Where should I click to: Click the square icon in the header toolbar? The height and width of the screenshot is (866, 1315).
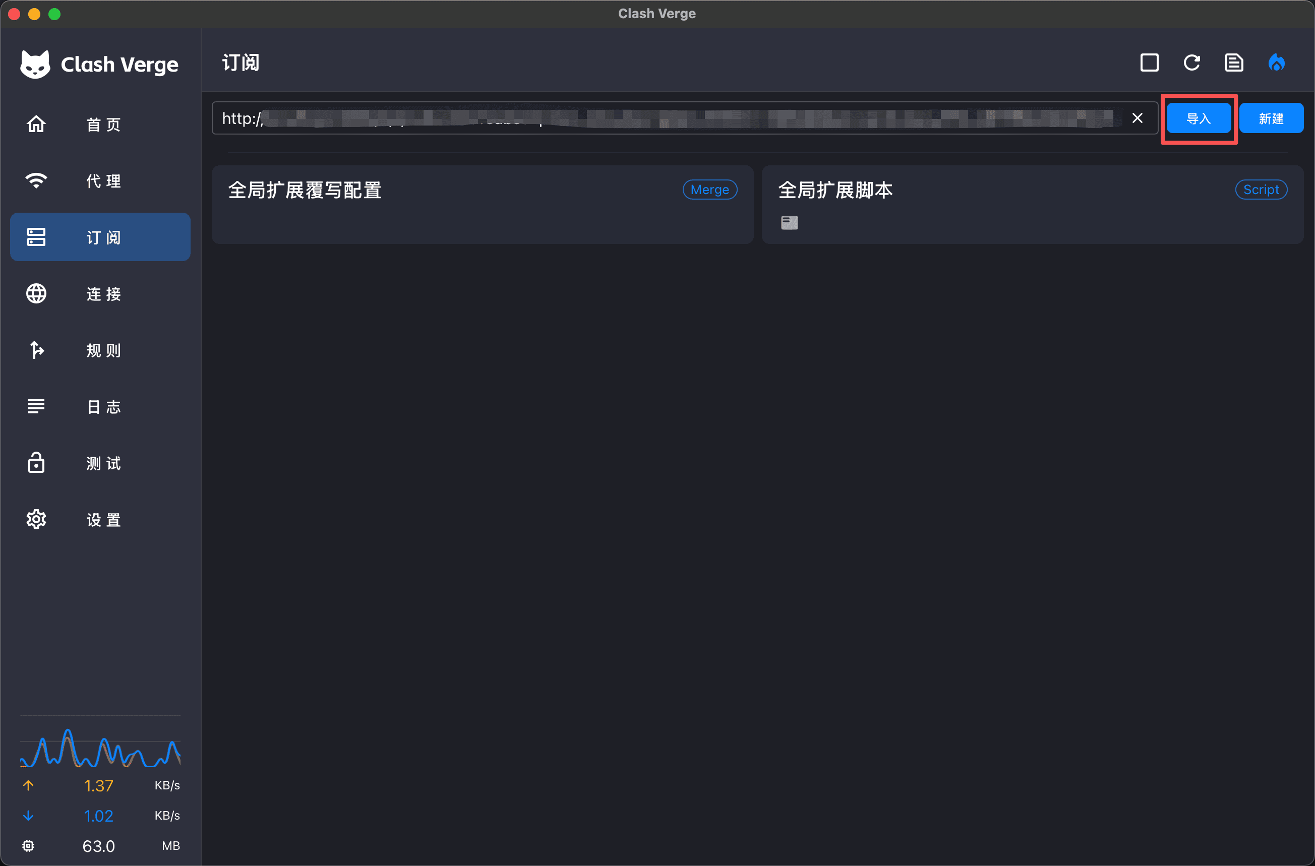[x=1150, y=63]
